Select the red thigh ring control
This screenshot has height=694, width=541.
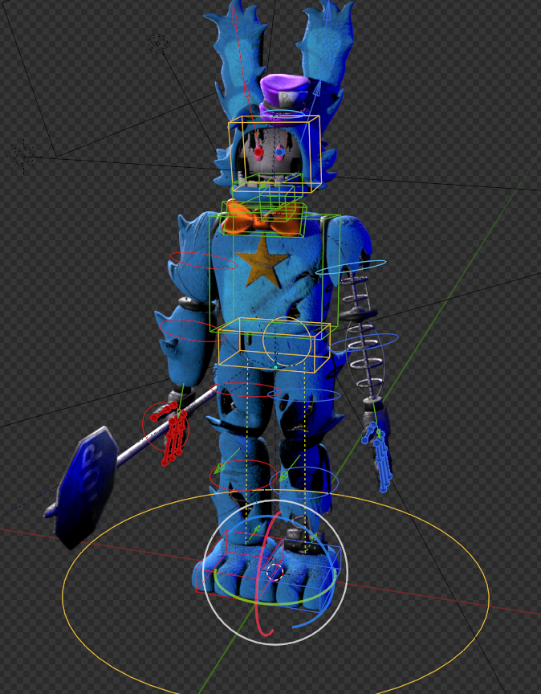pos(246,390)
